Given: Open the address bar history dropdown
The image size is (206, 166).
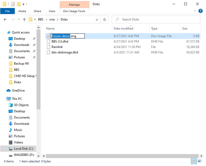Looking at the screenshot, I should click(x=97, y=20).
